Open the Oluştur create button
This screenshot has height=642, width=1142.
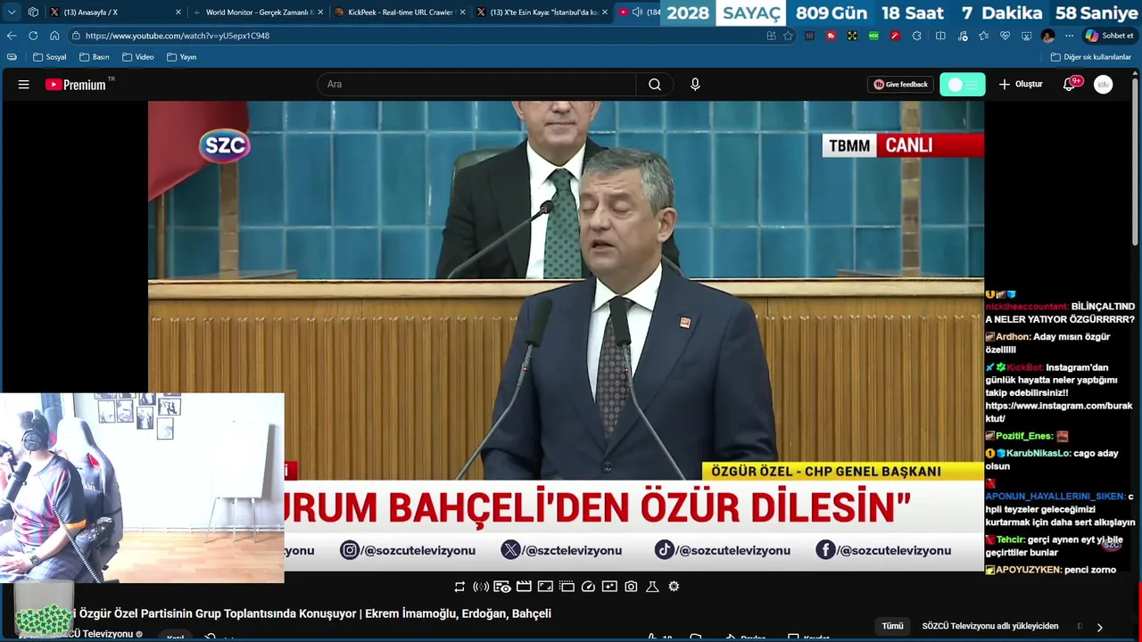1021,84
